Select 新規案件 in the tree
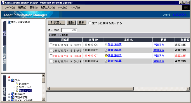The width and height of the screenshot is (191, 103). pyautogui.click(x=24, y=84)
